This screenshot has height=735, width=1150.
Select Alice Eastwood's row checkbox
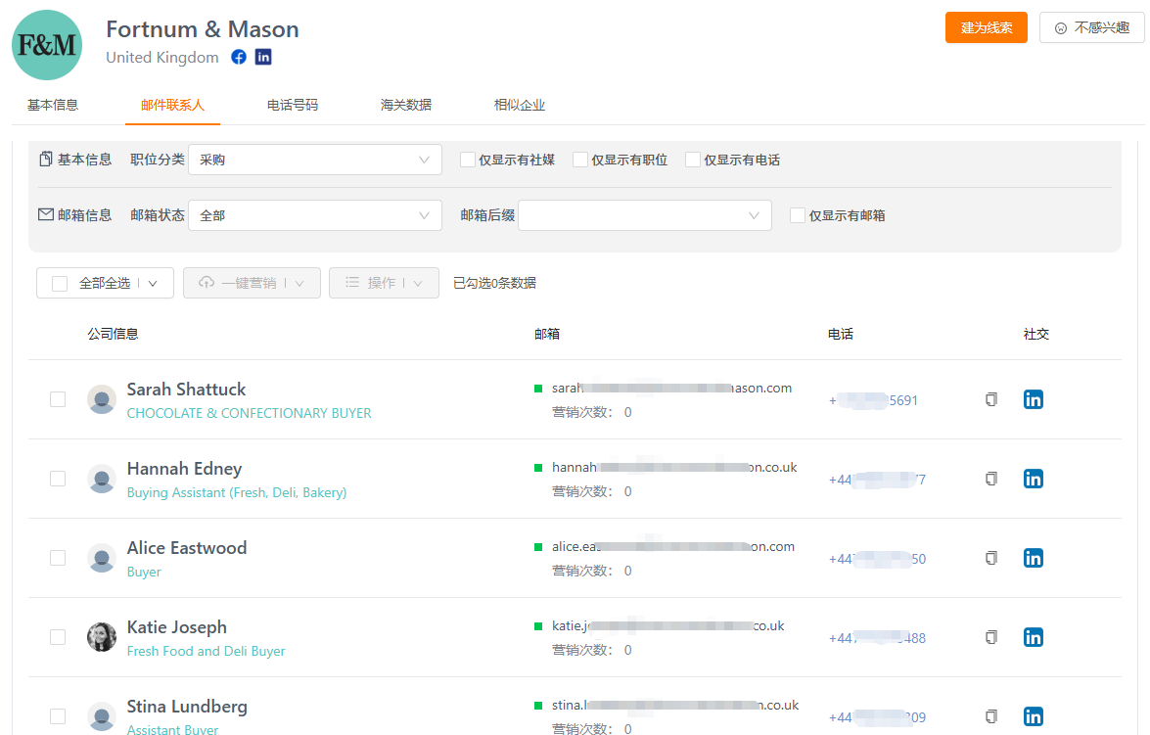pyautogui.click(x=58, y=558)
